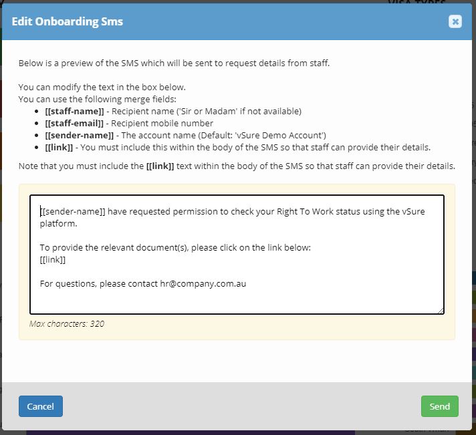476x435 pixels.
Task: Click the Edit Onboarding Sms title
Action: (68, 21)
